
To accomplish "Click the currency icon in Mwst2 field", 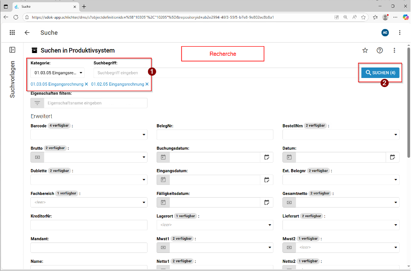I will tap(289, 247).
